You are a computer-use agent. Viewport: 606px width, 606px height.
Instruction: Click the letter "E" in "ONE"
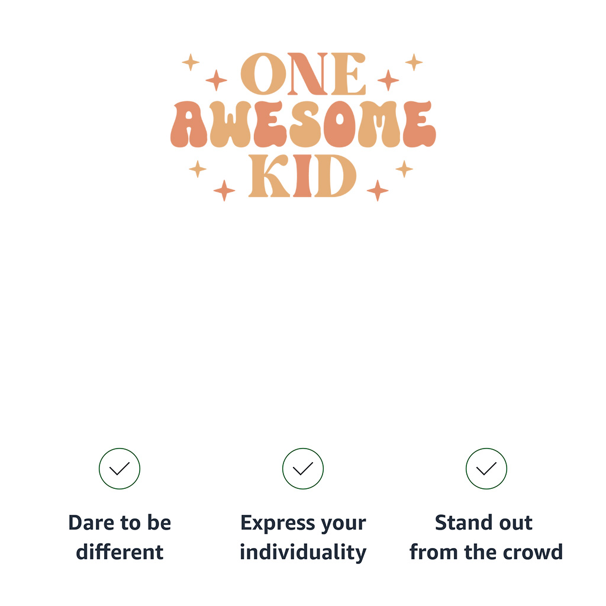tap(348, 74)
